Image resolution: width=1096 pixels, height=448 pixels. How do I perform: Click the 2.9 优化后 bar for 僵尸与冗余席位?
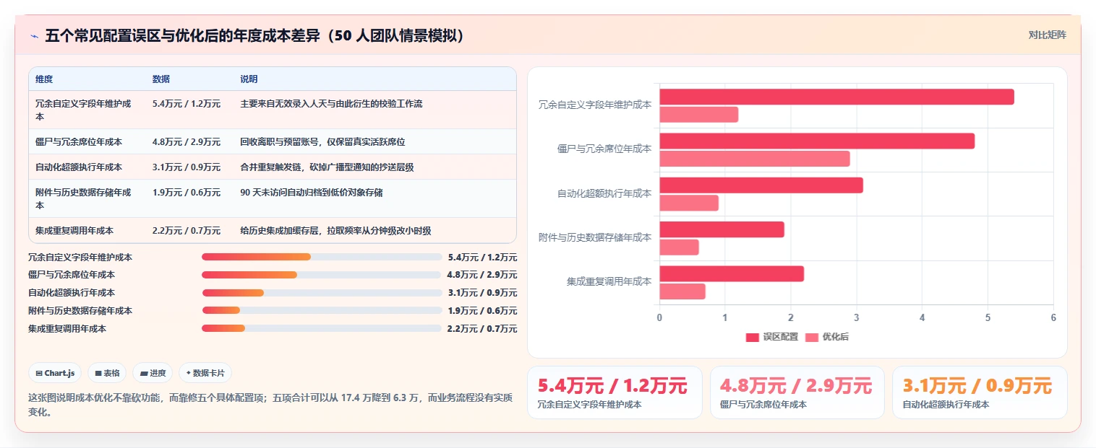point(755,159)
